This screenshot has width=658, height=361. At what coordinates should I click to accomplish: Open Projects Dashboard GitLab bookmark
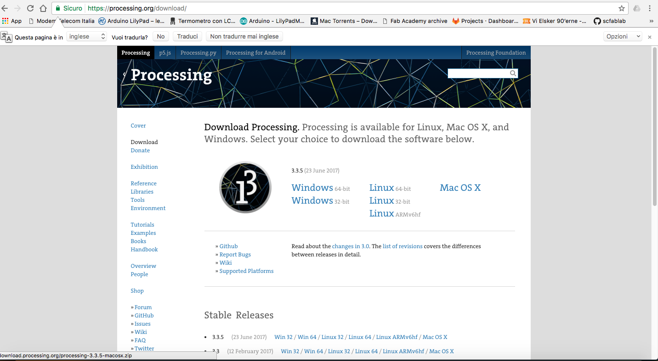[x=485, y=21]
